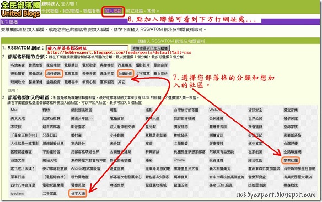
Task: Select the 二手家具 community tag
Action: coord(50,193)
